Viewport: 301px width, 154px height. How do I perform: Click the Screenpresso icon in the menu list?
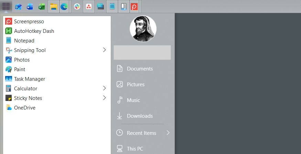pyautogui.click(x=9, y=22)
